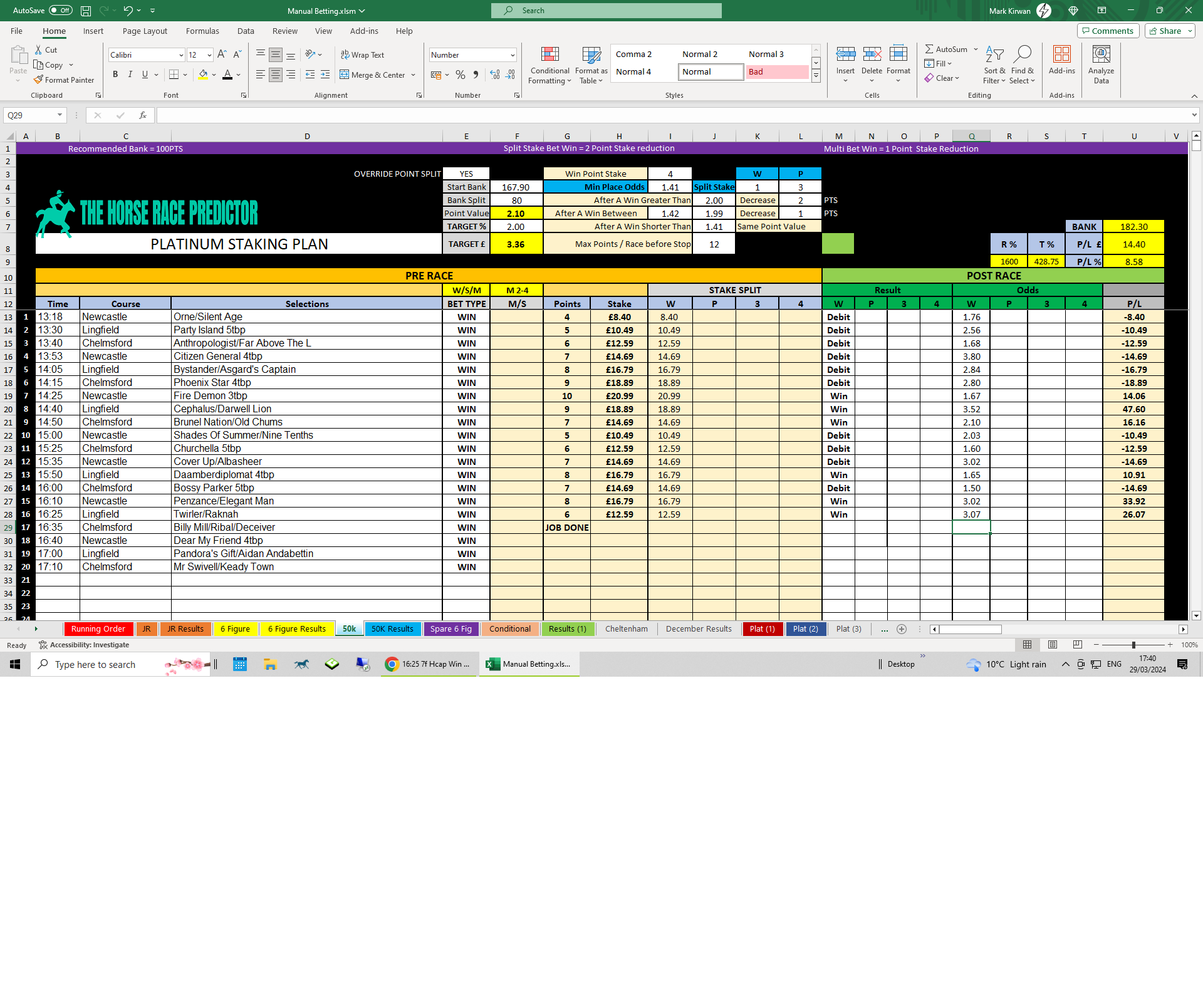
Task: Open the Page Layout tab
Action: tap(145, 31)
